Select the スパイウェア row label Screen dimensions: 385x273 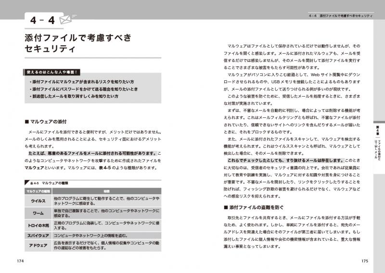click(x=38, y=236)
